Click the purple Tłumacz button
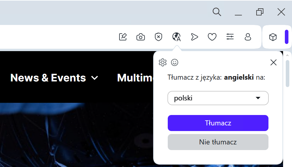The height and width of the screenshot is (167, 292). tap(218, 123)
